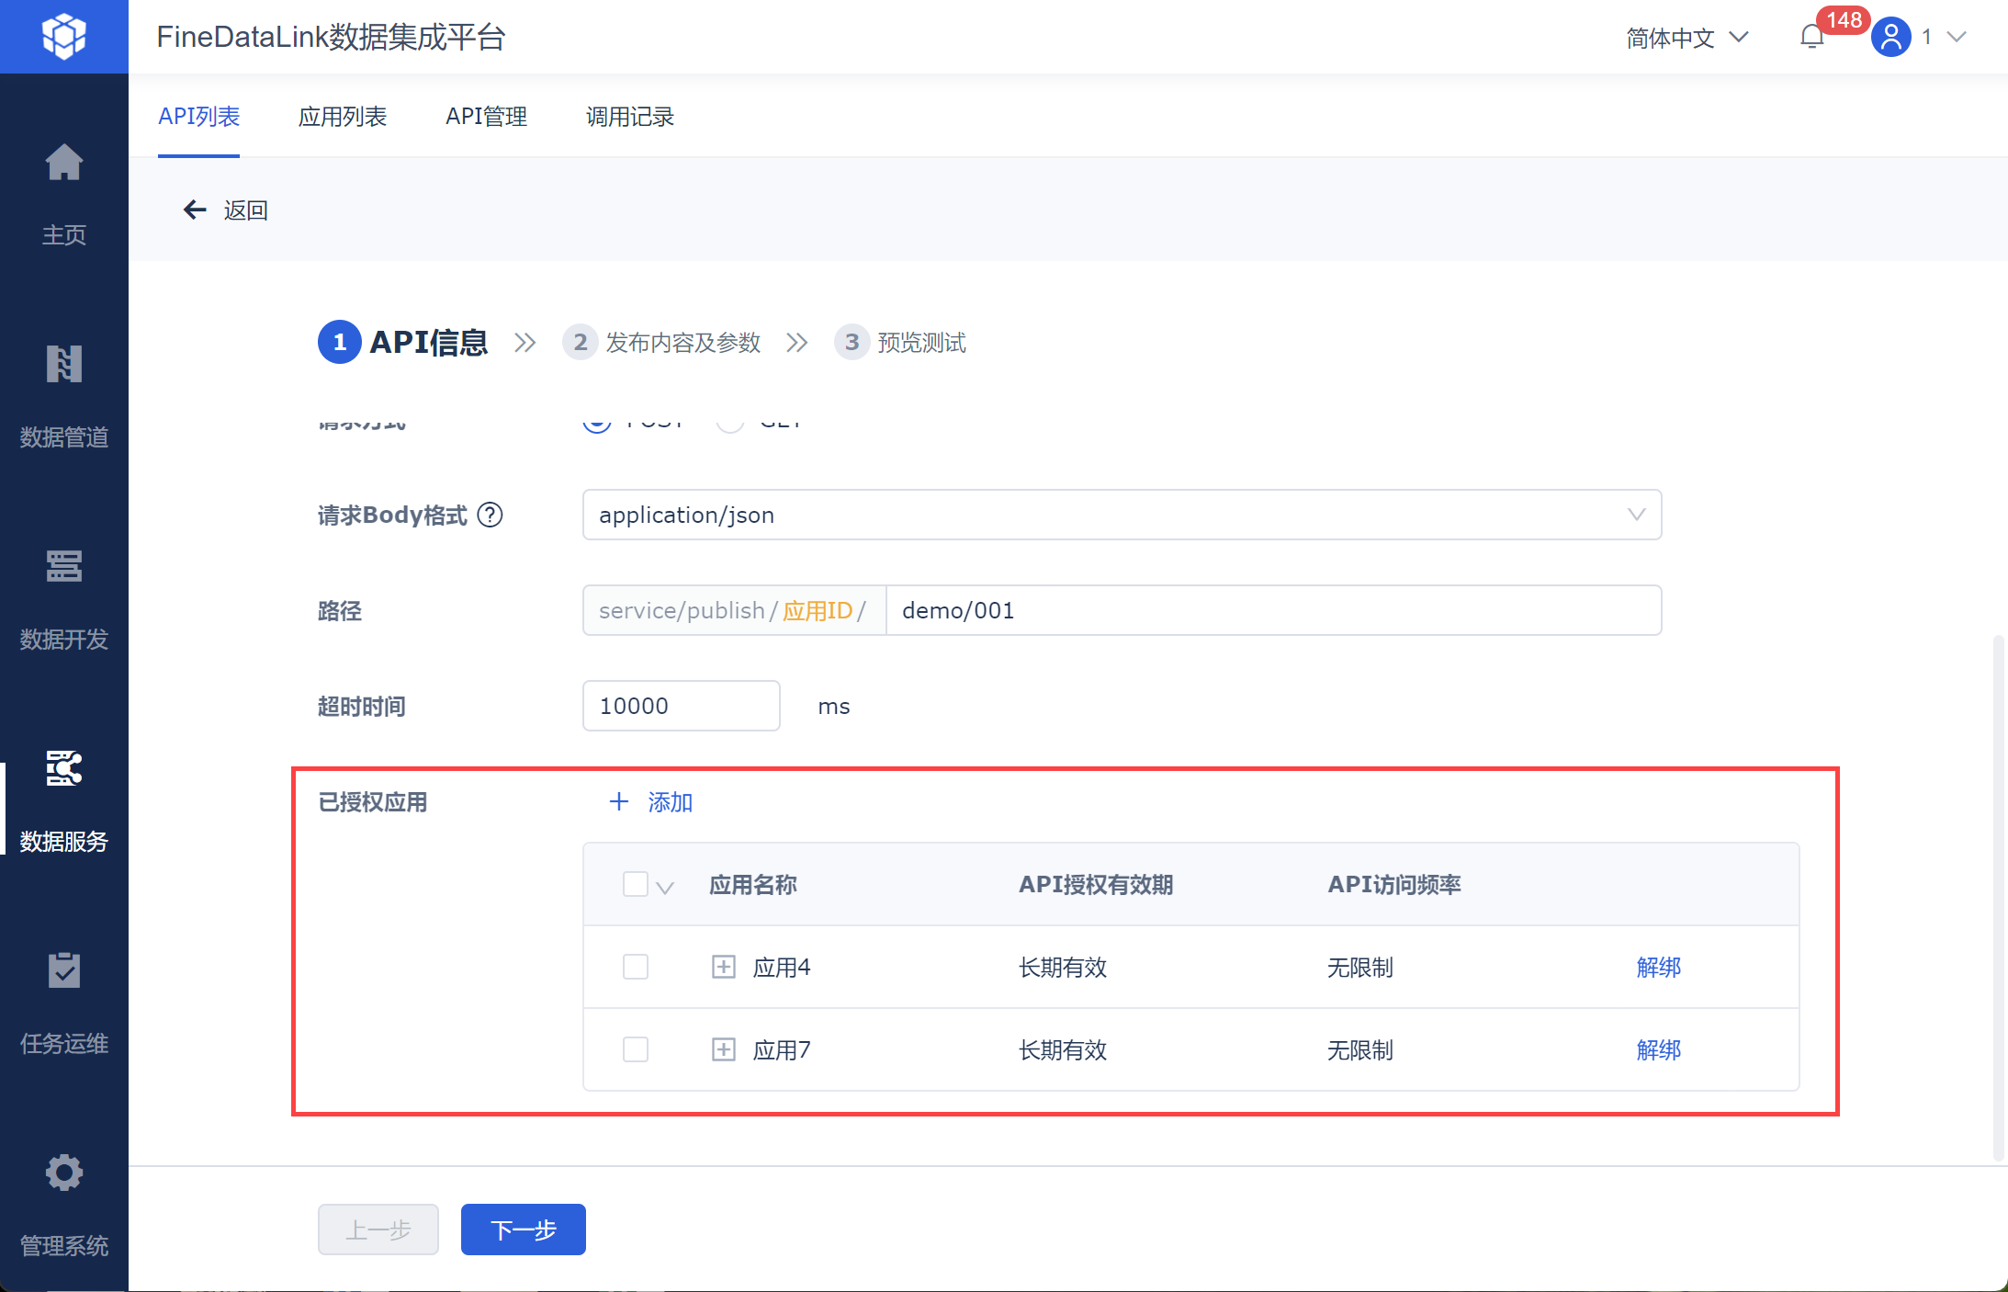Expand the 应用4 row details
Viewport: 2008px width, 1292px height.
click(724, 967)
